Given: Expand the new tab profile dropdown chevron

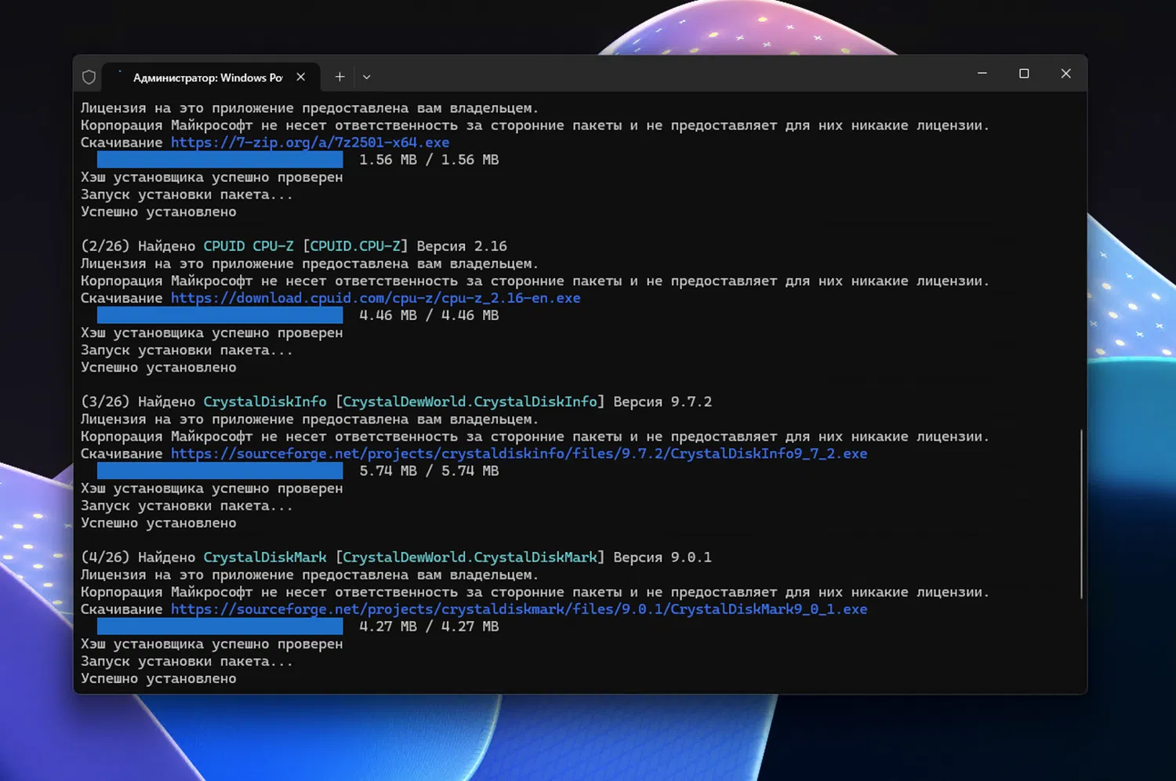Looking at the screenshot, I should [366, 77].
